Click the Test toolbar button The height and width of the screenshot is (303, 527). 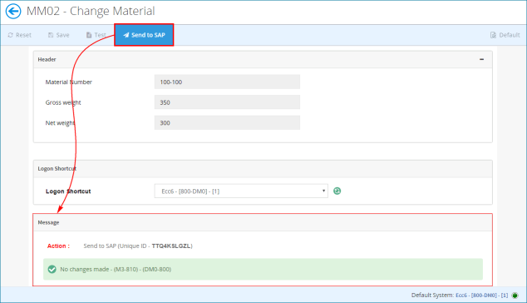coord(96,35)
